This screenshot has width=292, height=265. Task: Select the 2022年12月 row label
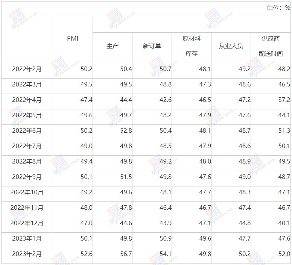27,223
